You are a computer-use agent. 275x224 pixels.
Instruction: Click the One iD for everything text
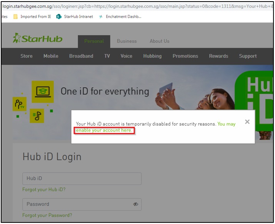click(105, 91)
